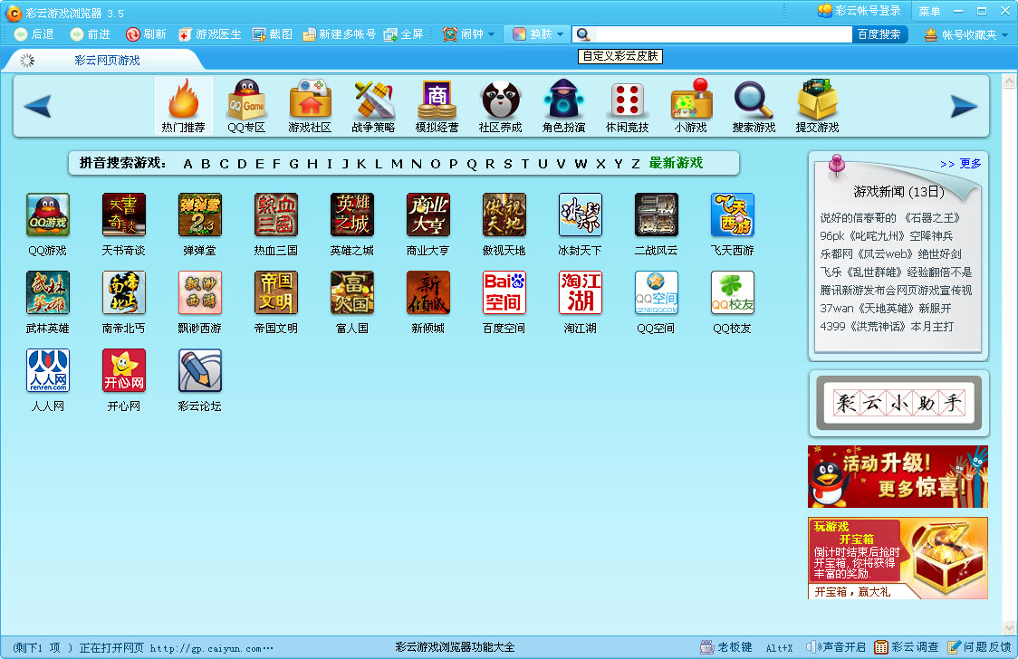Open the QQ专区 category icon
Viewport: 1018px width, 659px height.
click(246, 107)
